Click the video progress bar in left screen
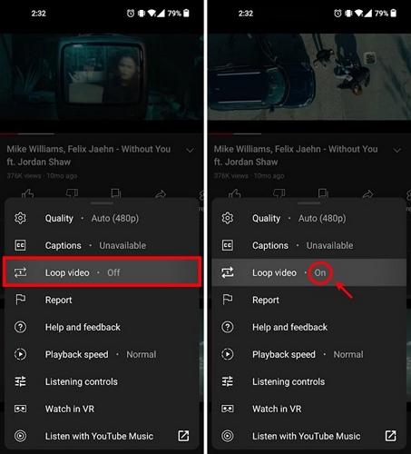Viewport: 411px width, 454px height. click(x=102, y=133)
